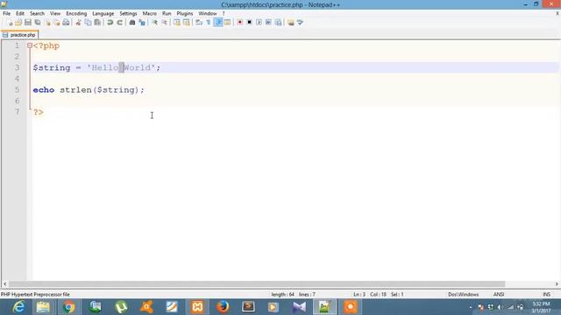
Task: Click the horizontal scrollbar left arrow
Action: tap(4, 283)
